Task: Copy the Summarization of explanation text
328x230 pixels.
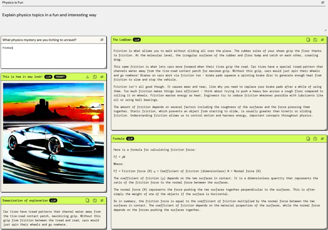Action: (87, 201)
